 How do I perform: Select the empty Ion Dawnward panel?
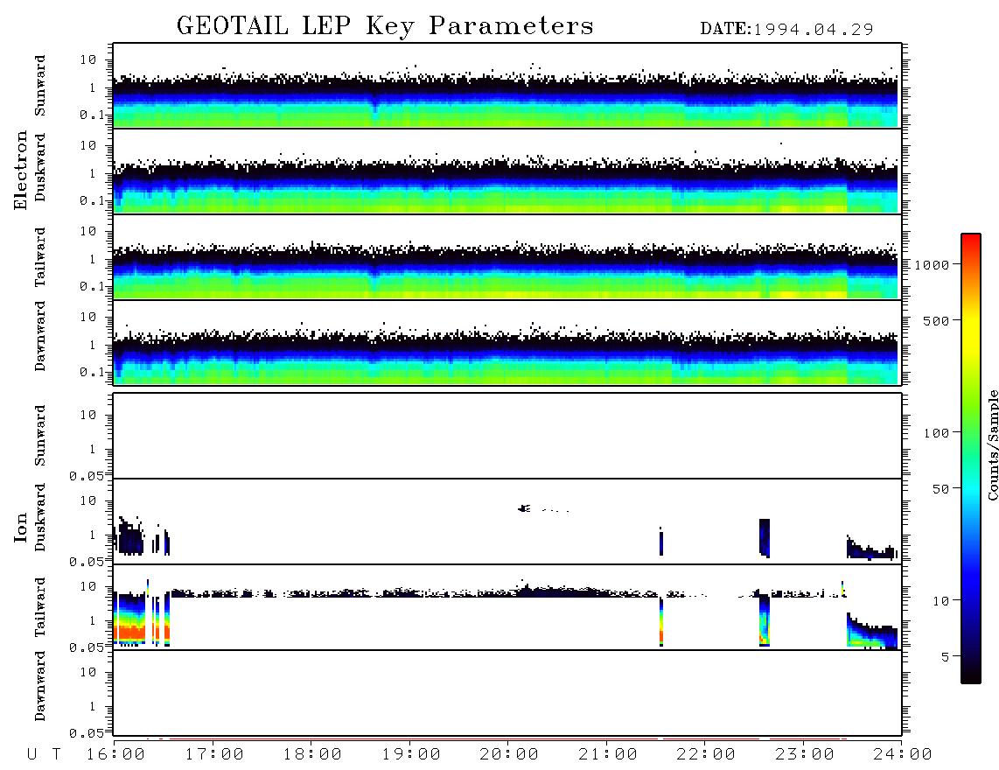(x=506, y=693)
